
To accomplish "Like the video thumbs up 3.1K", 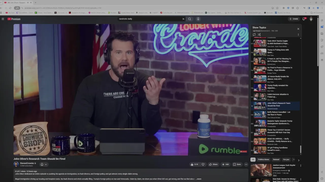I will [194, 164].
